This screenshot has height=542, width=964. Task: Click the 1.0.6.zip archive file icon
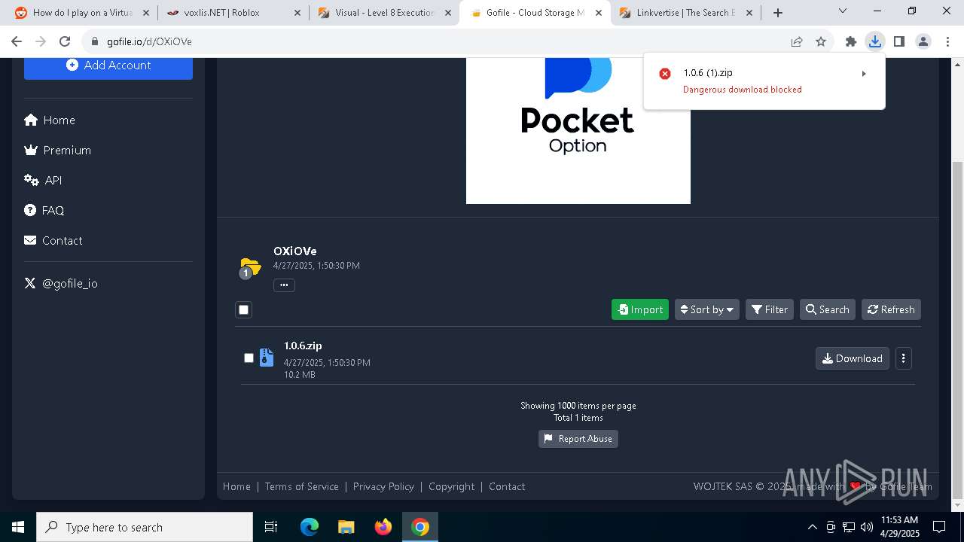pyautogui.click(x=267, y=358)
